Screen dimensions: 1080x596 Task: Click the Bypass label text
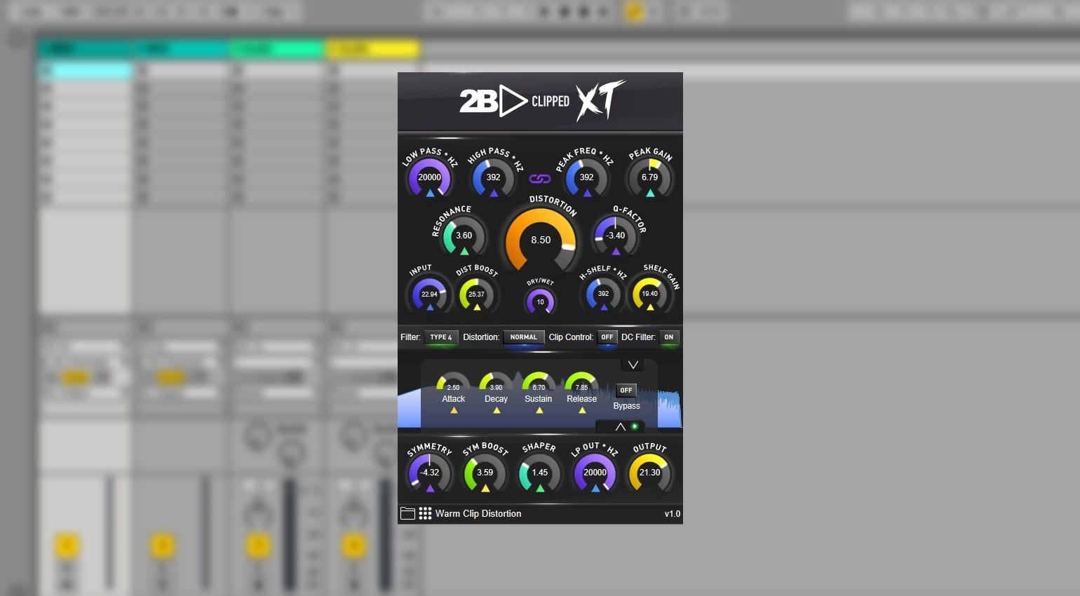(x=626, y=406)
